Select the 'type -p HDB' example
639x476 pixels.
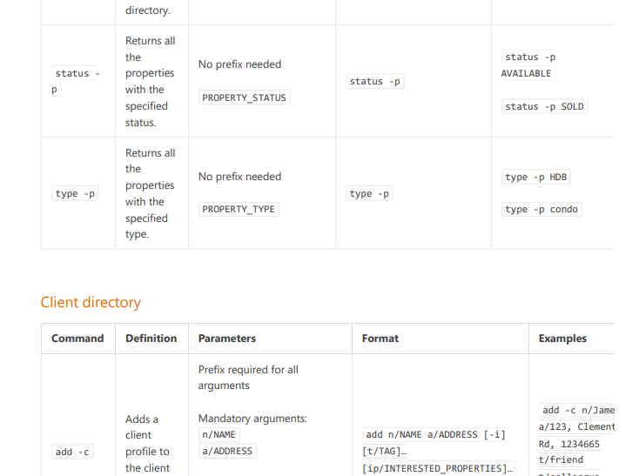(536, 178)
